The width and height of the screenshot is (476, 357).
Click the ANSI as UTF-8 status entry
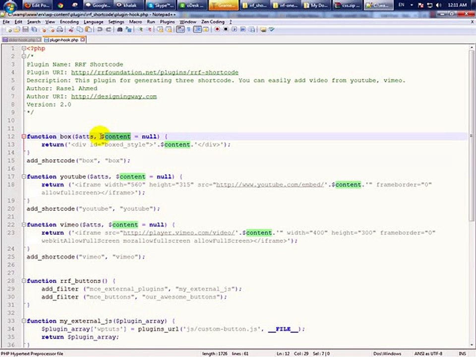click(x=428, y=354)
